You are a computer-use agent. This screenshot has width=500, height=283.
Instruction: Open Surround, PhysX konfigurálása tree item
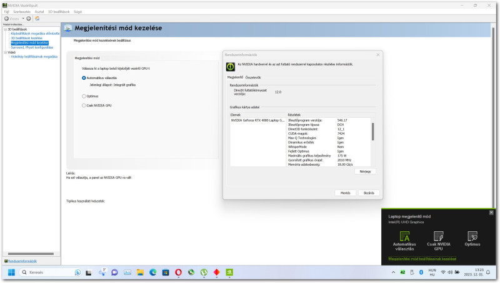(x=32, y=47)
